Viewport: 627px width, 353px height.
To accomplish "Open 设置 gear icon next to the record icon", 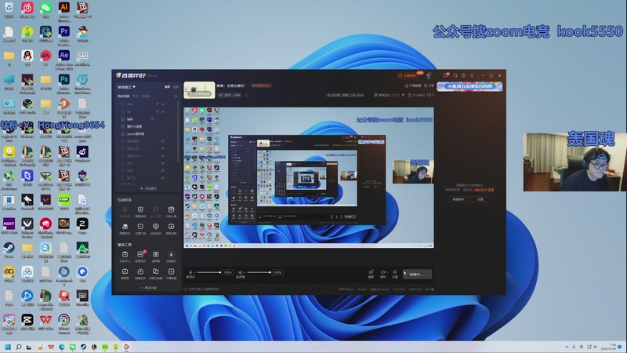I will [394, 273].
